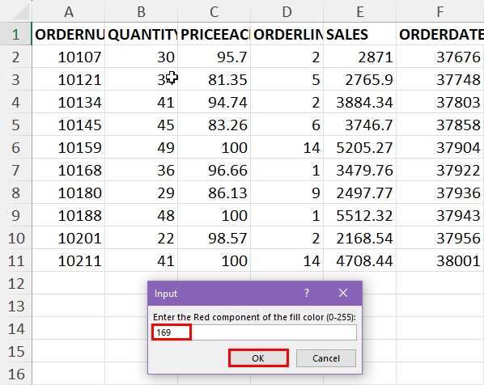Select column C header

tap(214, 11)
